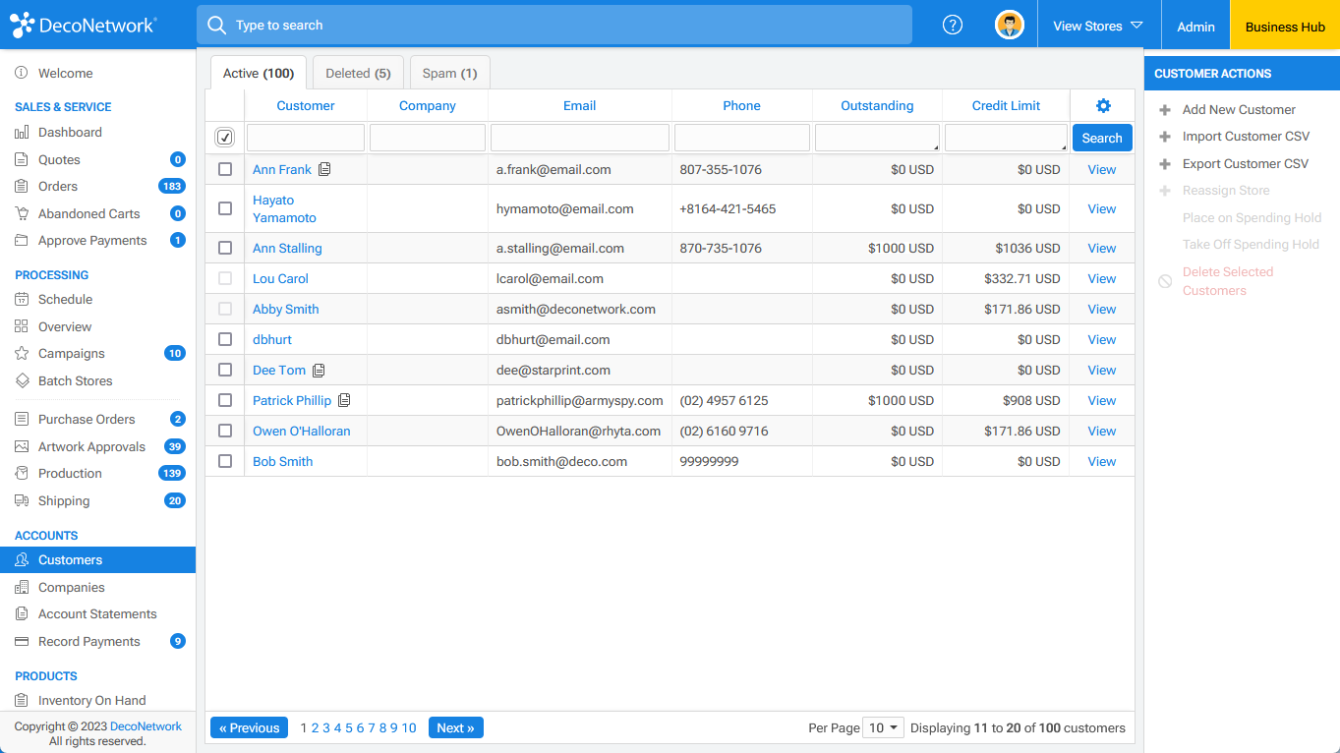Click the Record Payments card icon

click(22, 641)
